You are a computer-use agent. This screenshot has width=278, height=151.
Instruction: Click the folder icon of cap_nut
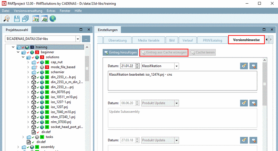click(x=34, y=62)
